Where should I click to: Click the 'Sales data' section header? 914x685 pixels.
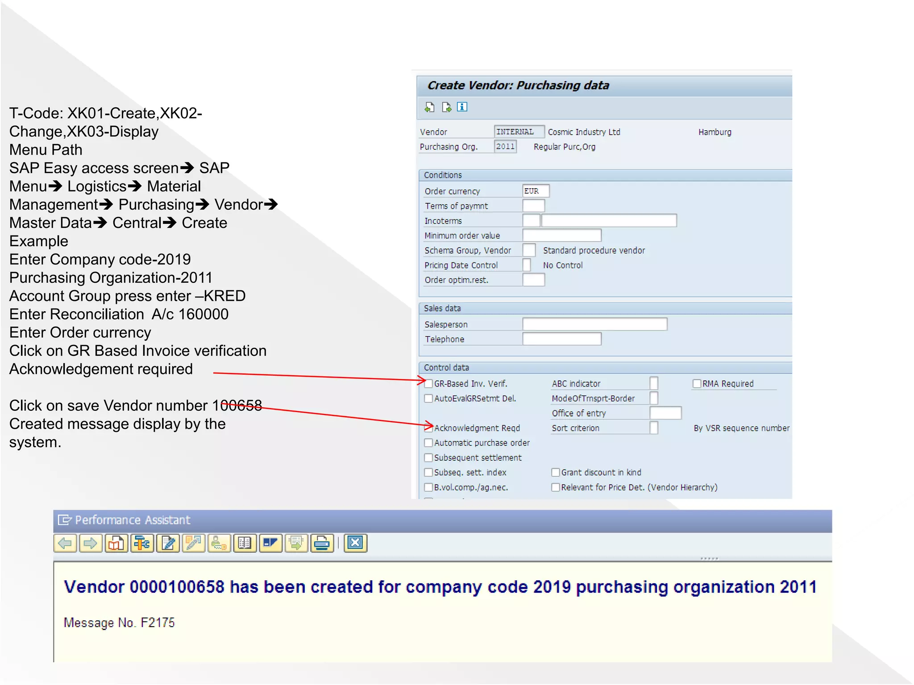(605, 308)
